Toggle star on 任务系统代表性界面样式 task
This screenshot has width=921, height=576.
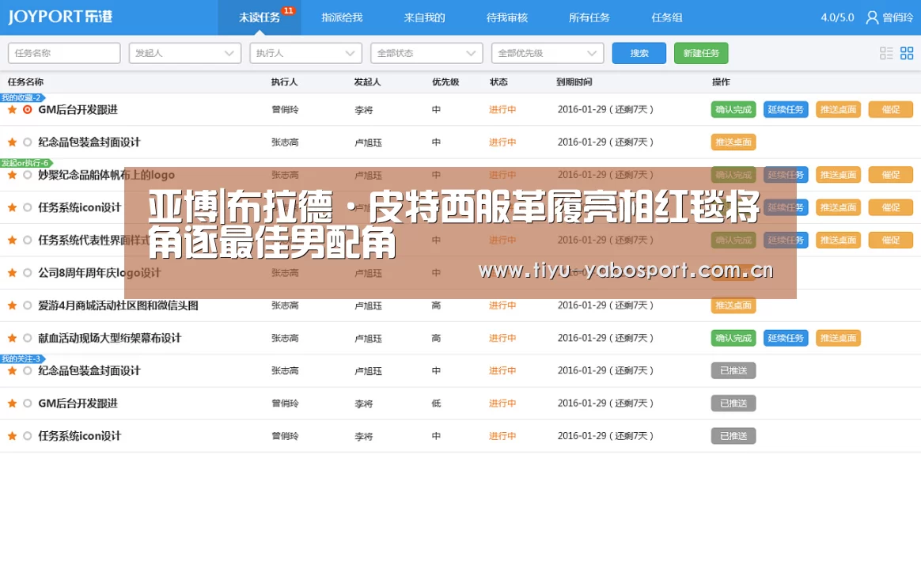pyautogui.click(x=12, y=241)
